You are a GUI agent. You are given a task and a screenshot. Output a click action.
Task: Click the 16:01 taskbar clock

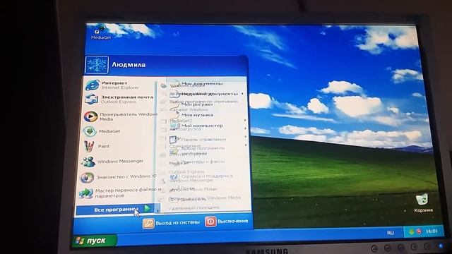(432, 231)
